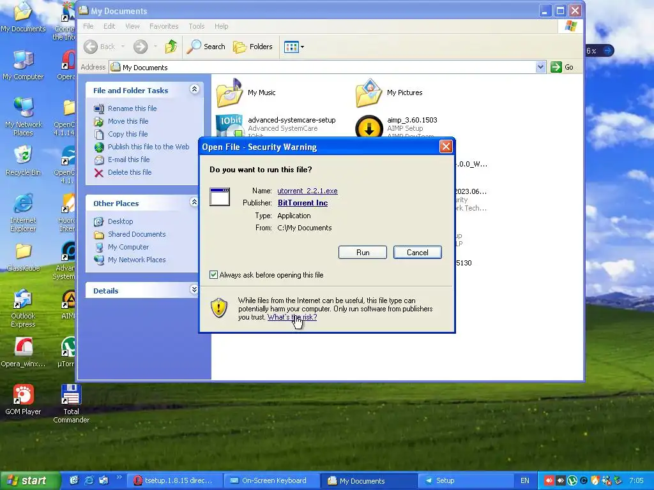Click Move this file task
654x490 pixels.
[128, 121]
